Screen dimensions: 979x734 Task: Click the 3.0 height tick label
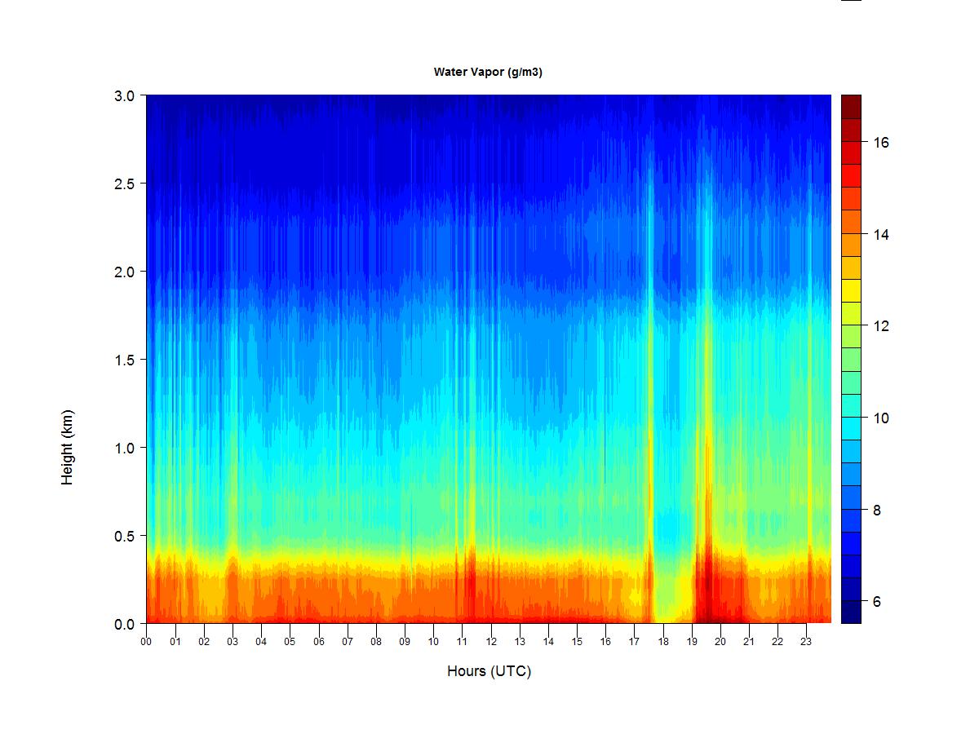pyautogui.click(x=123, y=95)
